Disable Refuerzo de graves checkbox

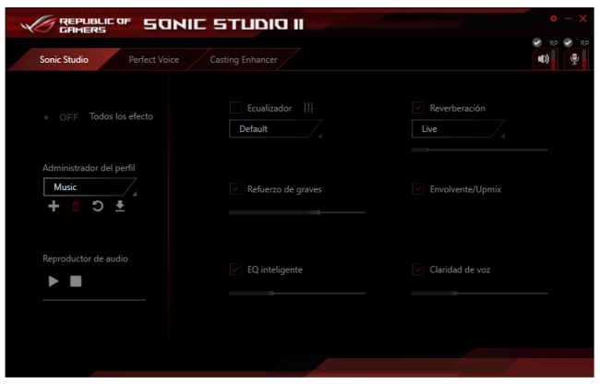tap(235, 189)
